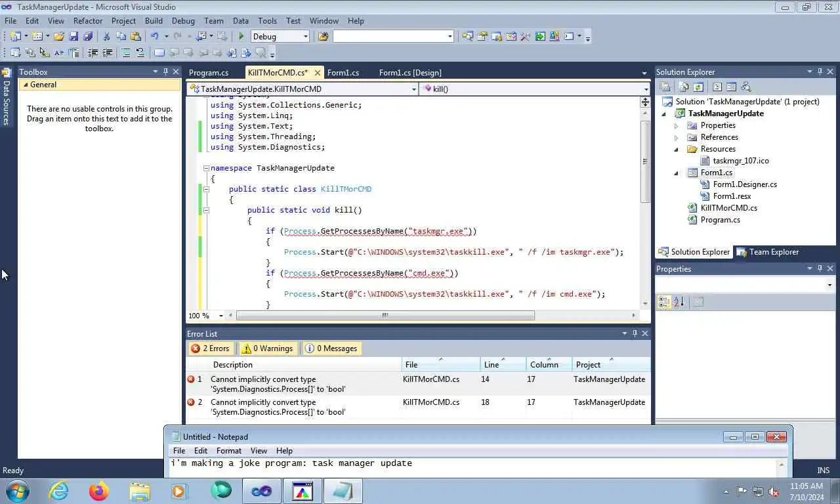The width and height of the screenshot is (840, 504).
Task: Open the TaskManagerUpdate.KillTMorCMD class dropdown
Action: (x=414, y=89)
